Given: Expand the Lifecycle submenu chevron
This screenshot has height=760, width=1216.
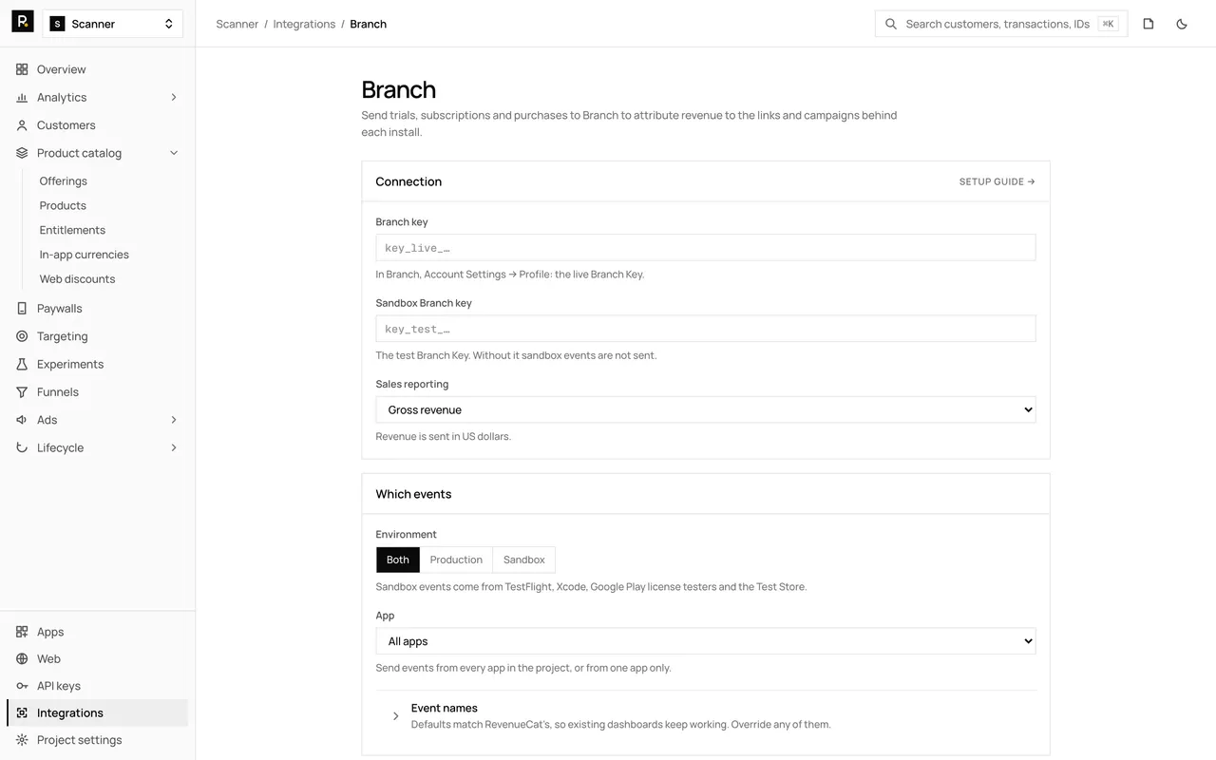Looking at the screenshot, I should [x=174, y=447].
